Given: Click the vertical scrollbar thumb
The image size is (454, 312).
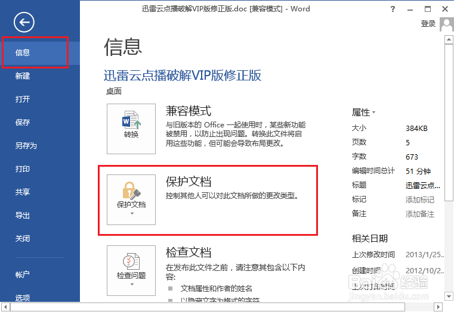Looking at the screenshot, I should (x=449, y=123).
